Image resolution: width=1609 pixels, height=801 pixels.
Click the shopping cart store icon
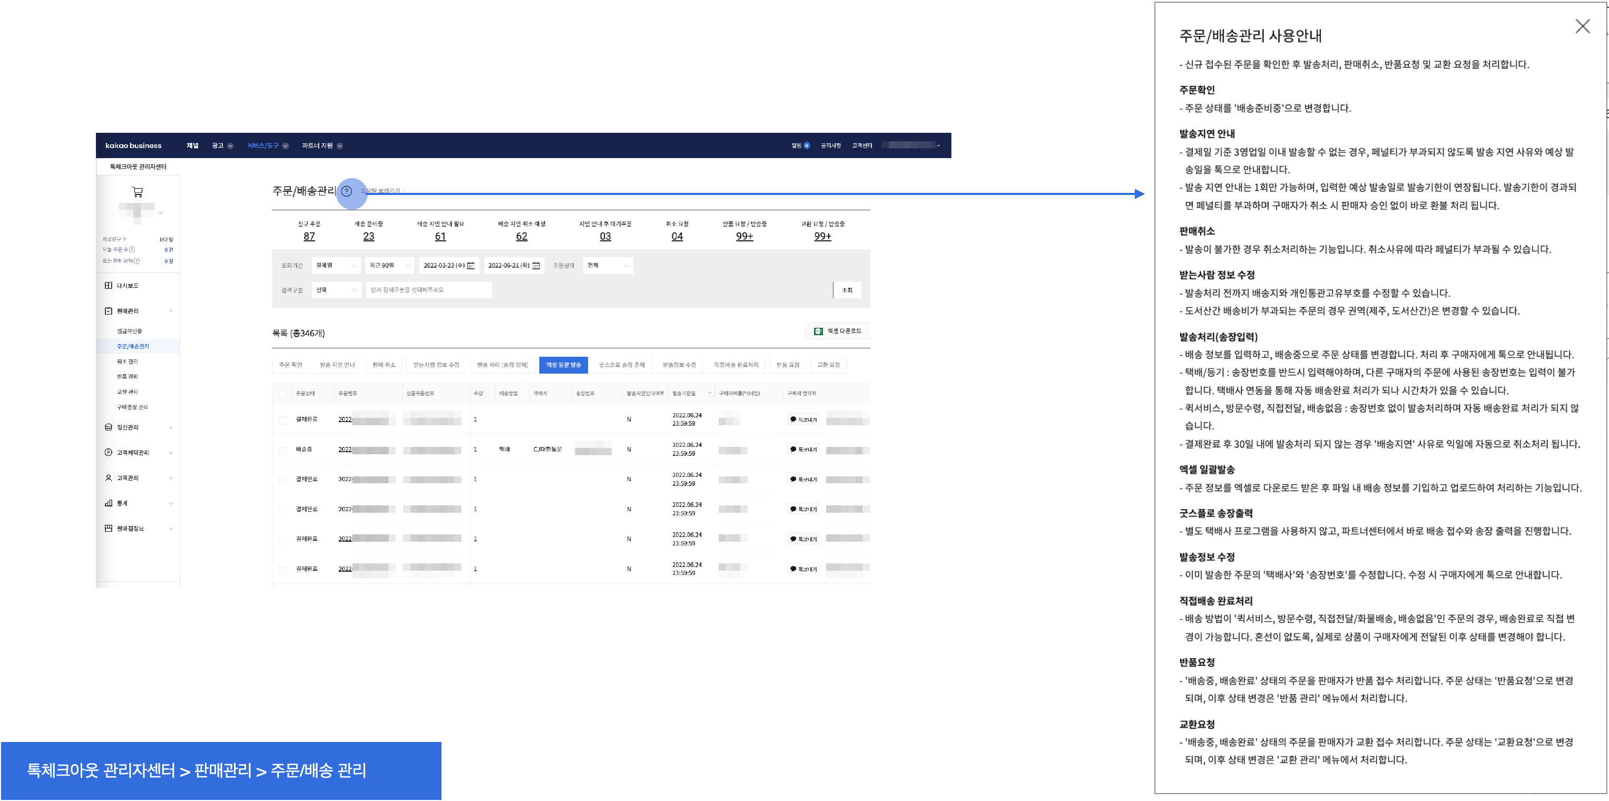click(x=138, y=192)
